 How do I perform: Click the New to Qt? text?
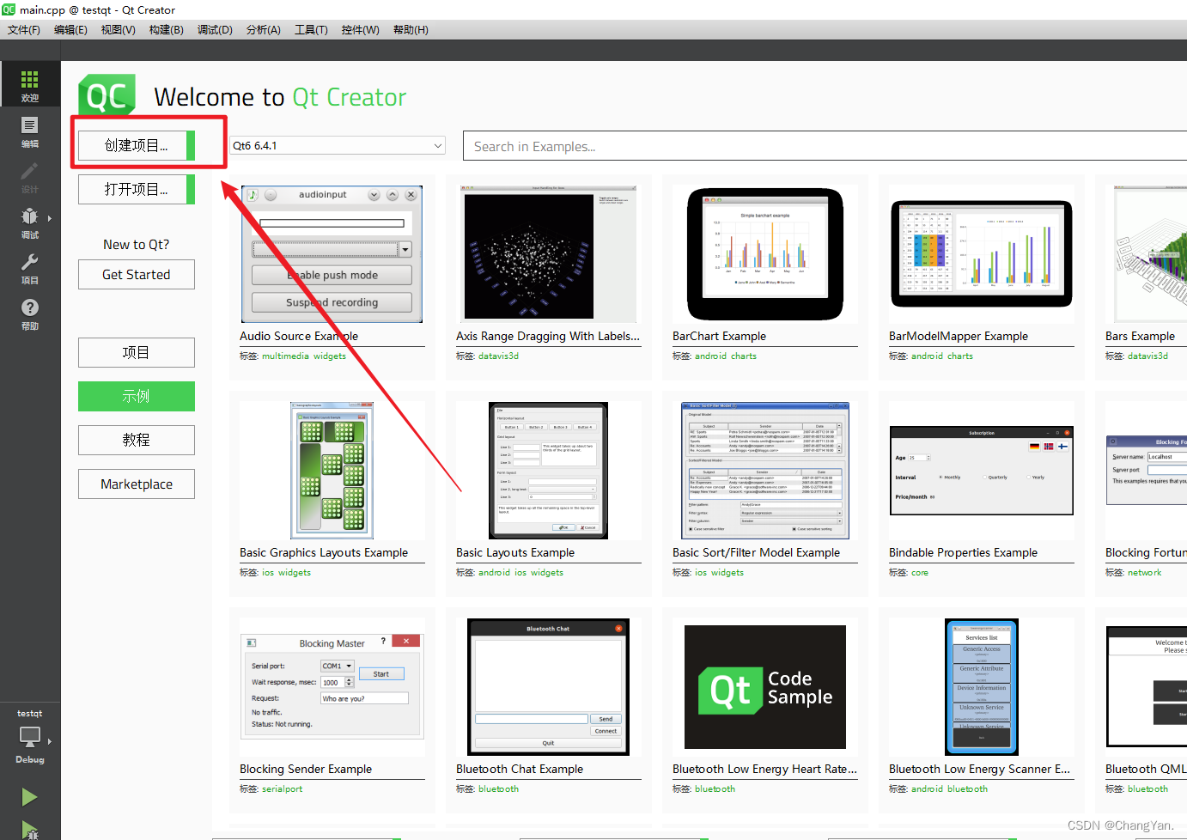click(x=137, y=245)
